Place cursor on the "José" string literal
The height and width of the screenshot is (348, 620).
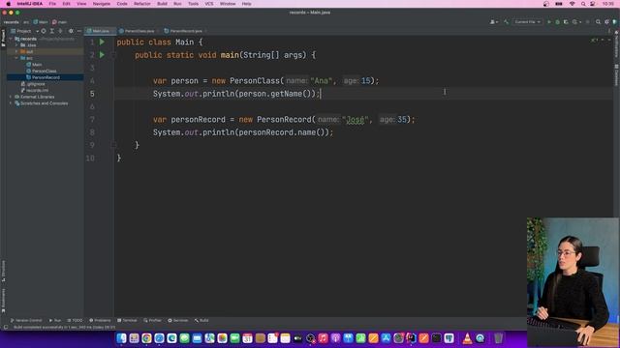click(356, 120)
